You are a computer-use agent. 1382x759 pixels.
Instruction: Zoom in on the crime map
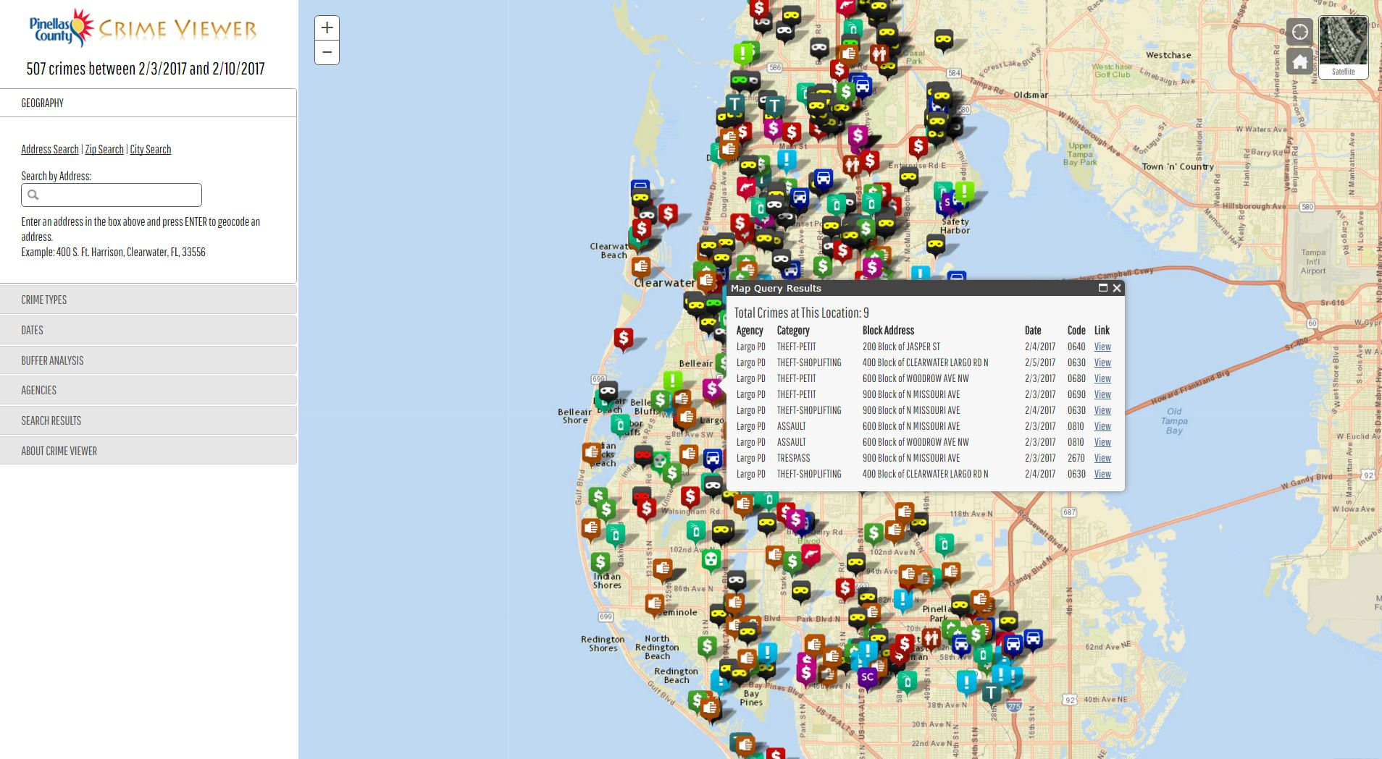coord(327,28)
